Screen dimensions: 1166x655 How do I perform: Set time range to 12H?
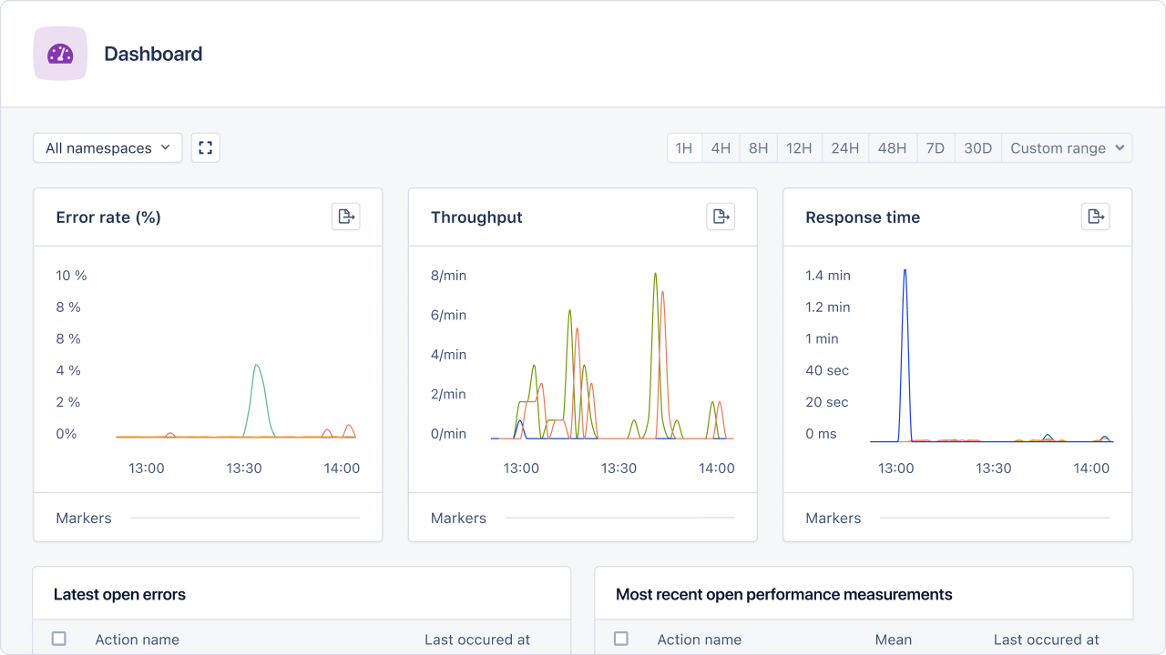tap(799, 148)
